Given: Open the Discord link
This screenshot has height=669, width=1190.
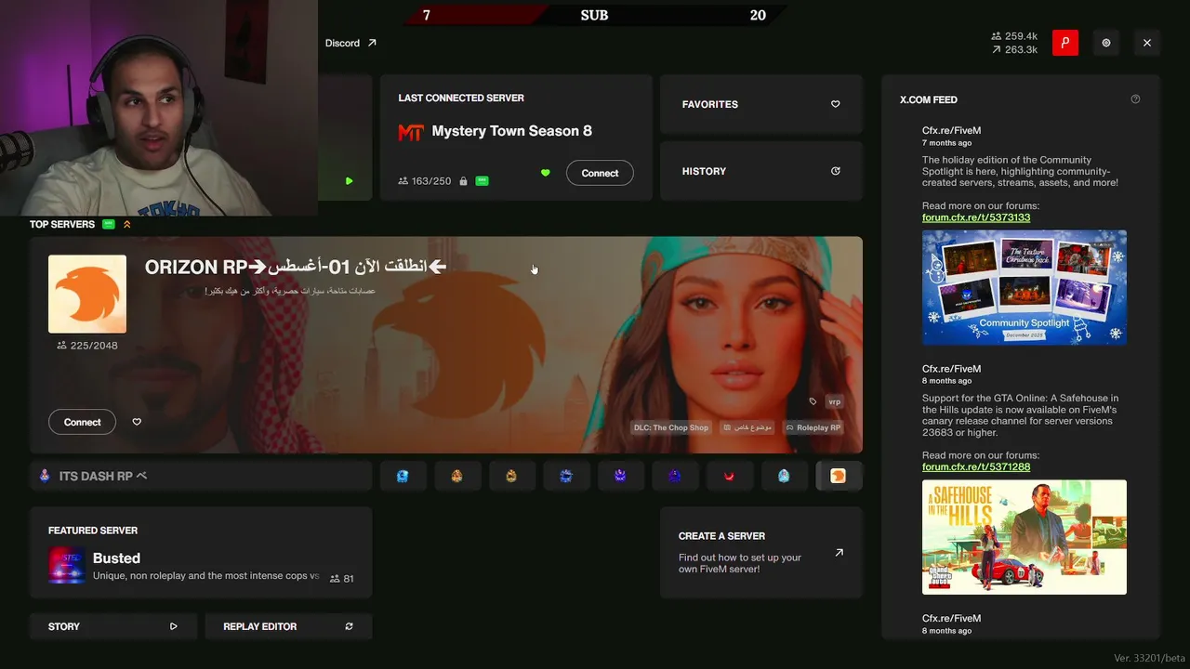Looking at the screenshot, I should click(350, 43).
